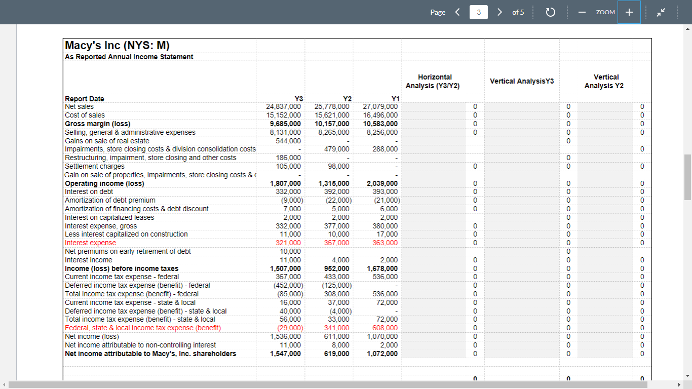Image resolution: width=692 pixels, height=389 pixels.
Task: Click the page number input field
Action: click(479, 12)
